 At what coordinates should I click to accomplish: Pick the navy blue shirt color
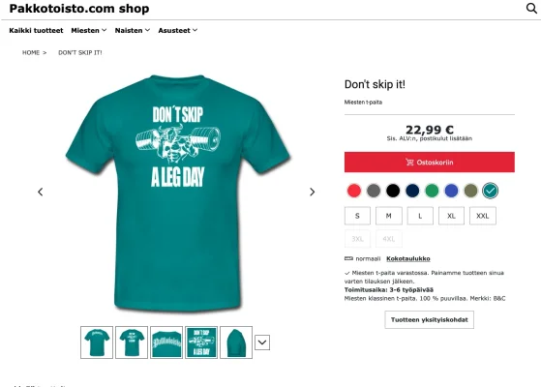(412, 191)
